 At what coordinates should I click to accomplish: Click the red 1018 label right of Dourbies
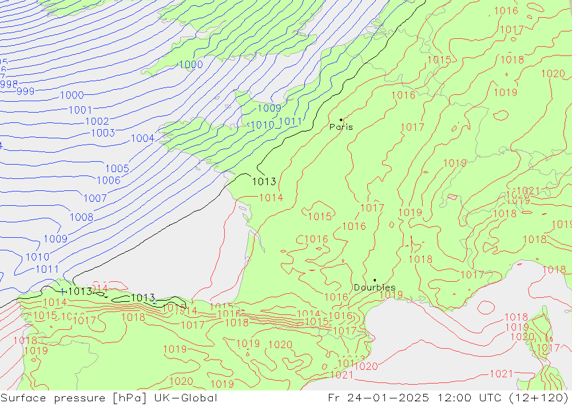(420, 260)
